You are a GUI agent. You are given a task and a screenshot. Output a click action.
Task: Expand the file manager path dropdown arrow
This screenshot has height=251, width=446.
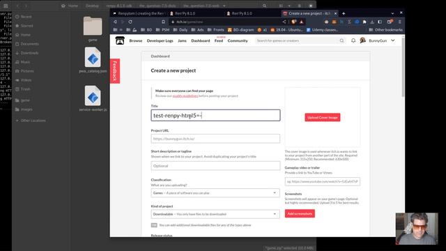[x=224, y=6]
